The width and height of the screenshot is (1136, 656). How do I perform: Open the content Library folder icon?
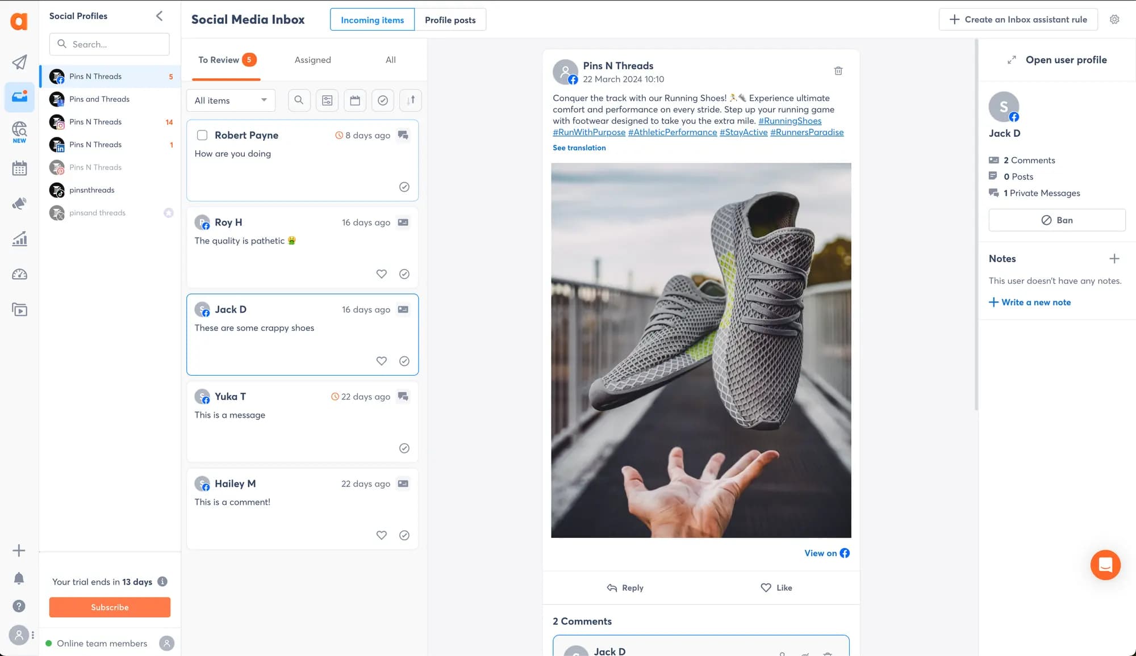click(19, 310)
